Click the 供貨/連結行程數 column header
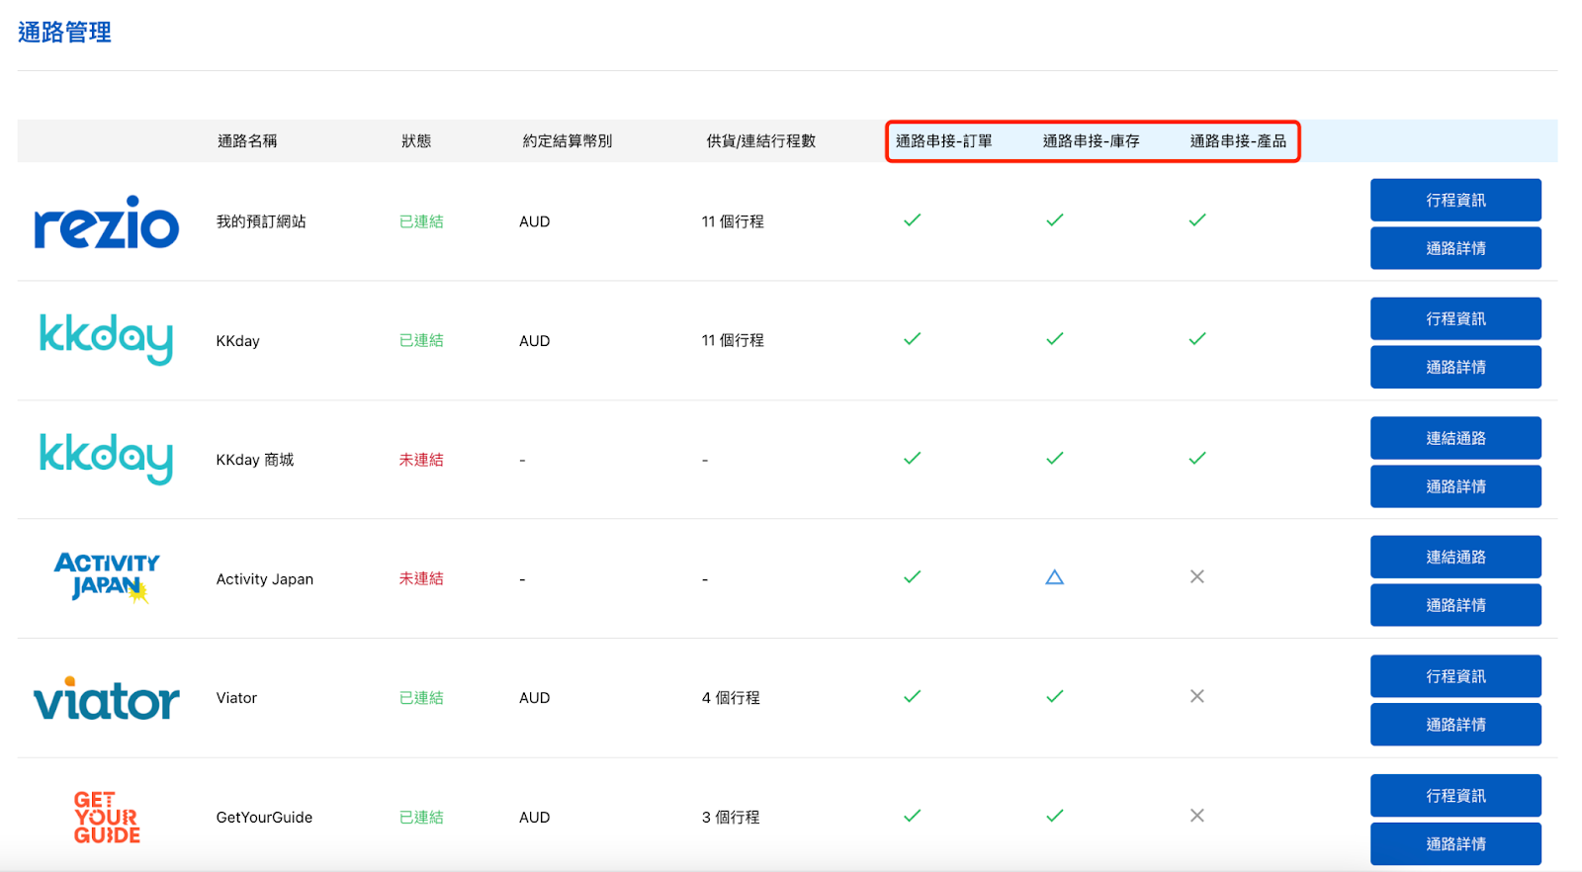 point(761,141)
